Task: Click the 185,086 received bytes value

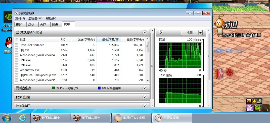Action: tap(114, 45)
